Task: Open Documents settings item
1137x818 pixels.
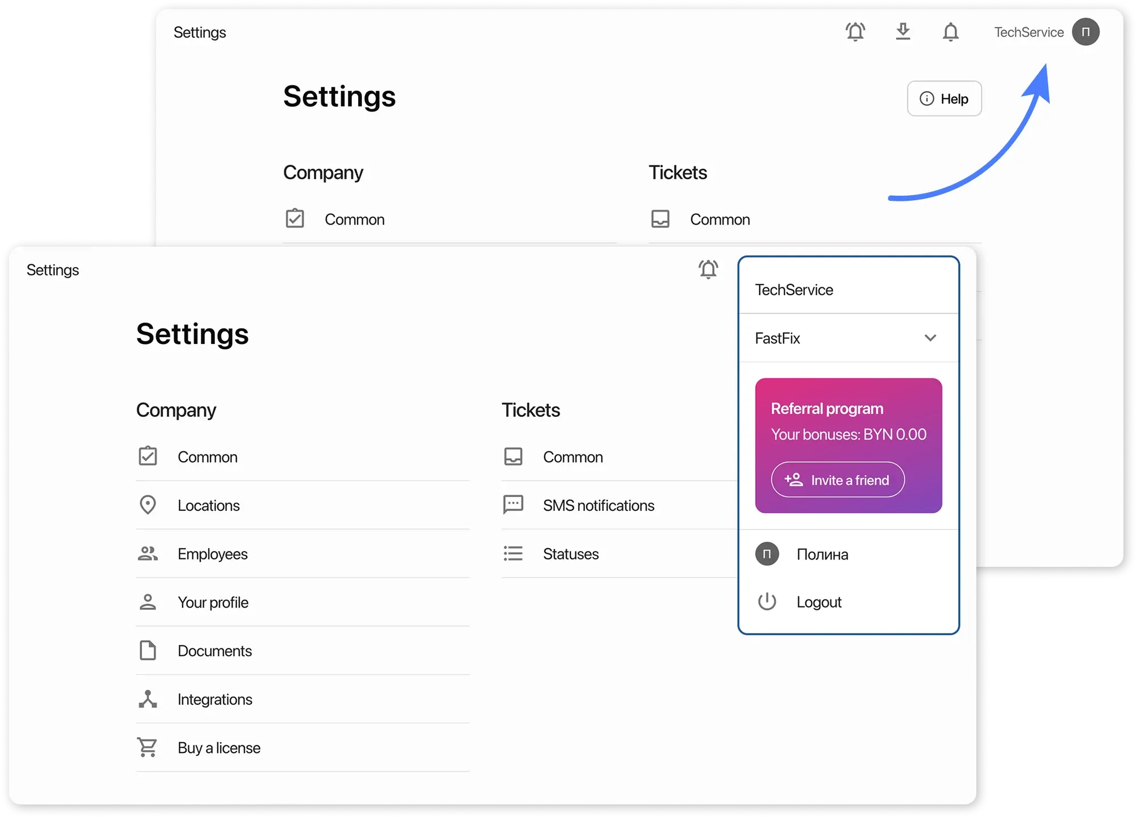Action: (214, 651)
